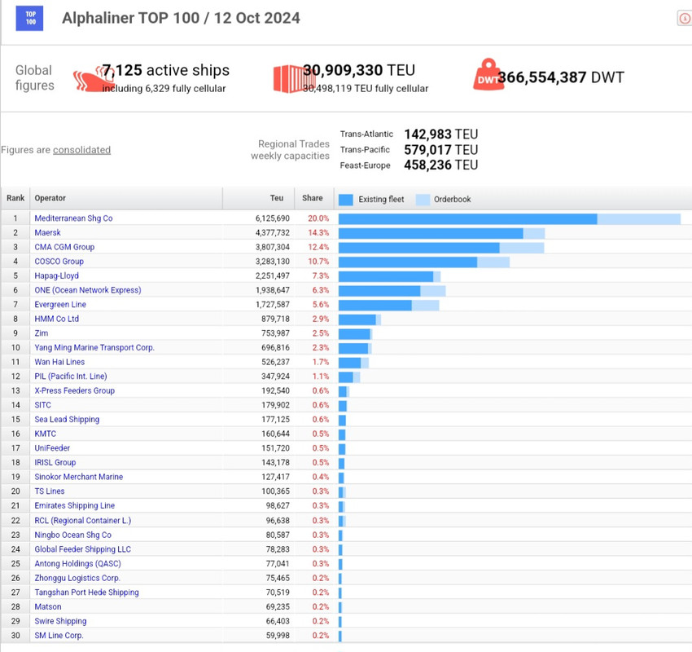The image size is (692, 652).
Task: Open the UniFeeder link
Action: tap(52, 448)
